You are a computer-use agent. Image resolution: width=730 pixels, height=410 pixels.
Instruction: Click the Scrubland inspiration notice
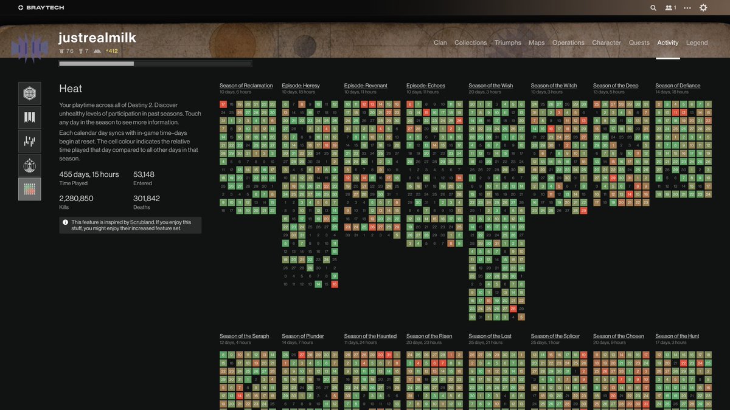pos(130,225)
